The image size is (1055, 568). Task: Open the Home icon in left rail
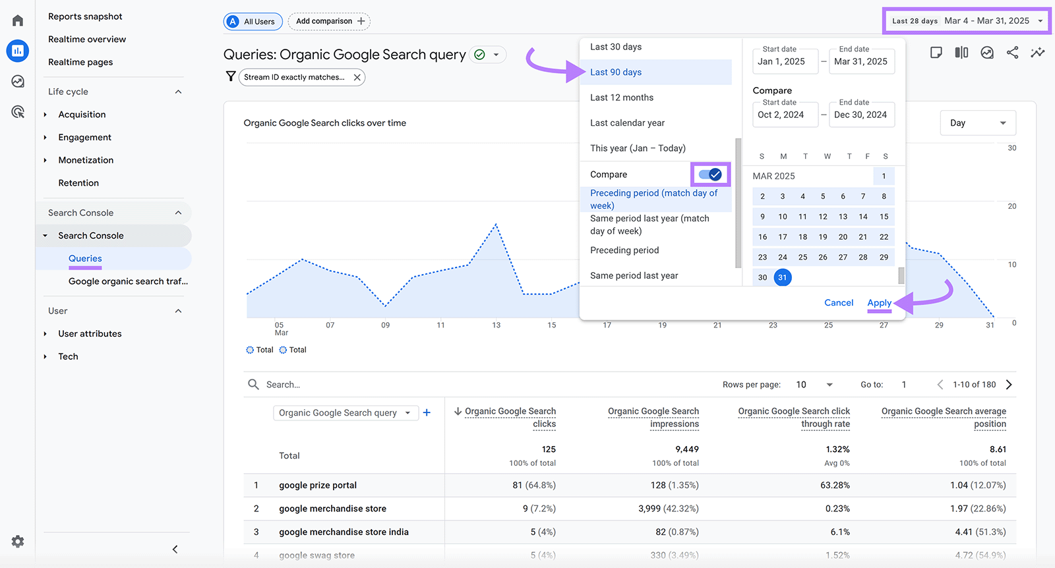[18, 20]
